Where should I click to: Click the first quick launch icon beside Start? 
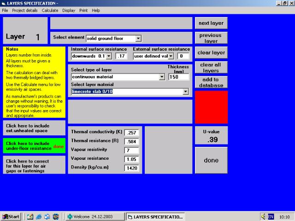(30, 216)
